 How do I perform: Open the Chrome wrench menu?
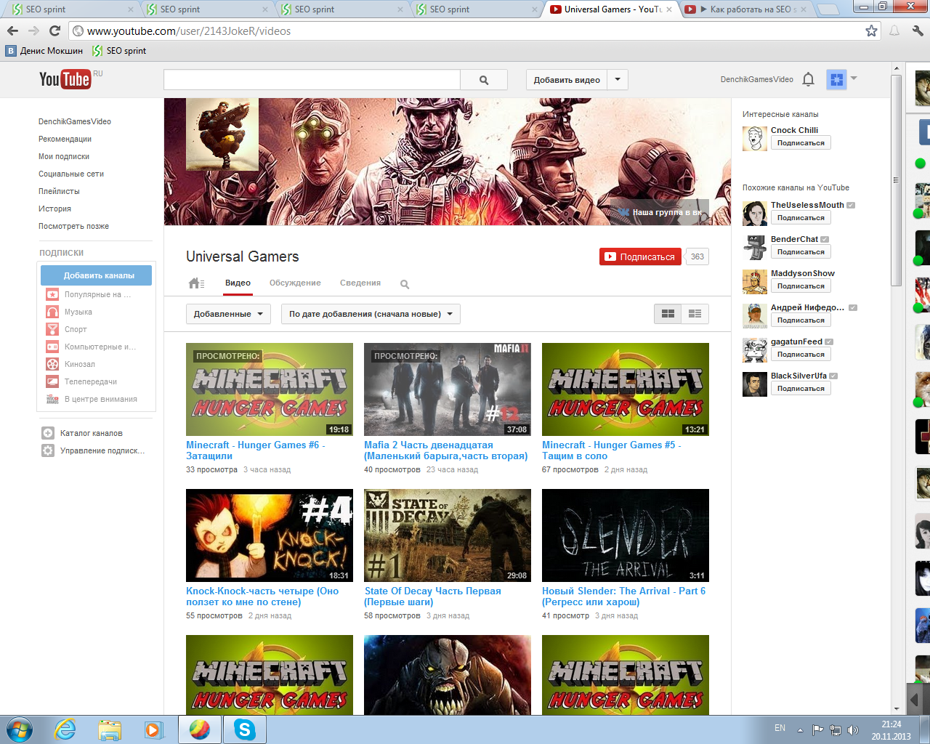918,31
